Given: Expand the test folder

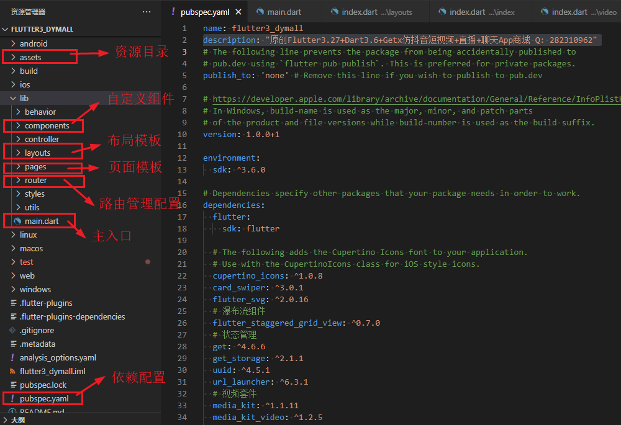Looking at the screenshot, I should [x=13, y=262].
